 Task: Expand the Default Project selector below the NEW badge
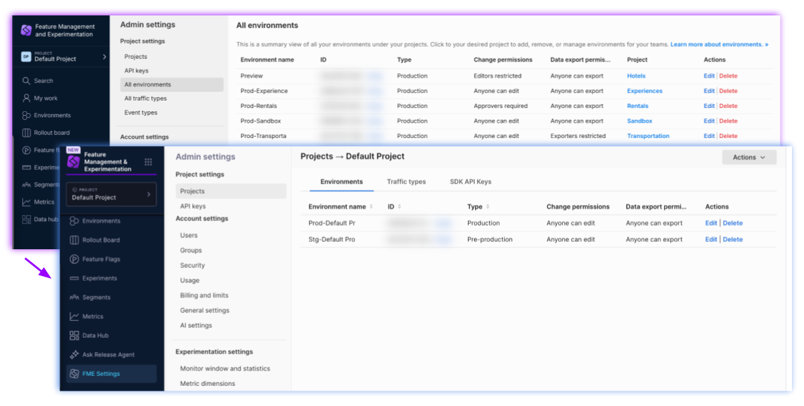111,194
